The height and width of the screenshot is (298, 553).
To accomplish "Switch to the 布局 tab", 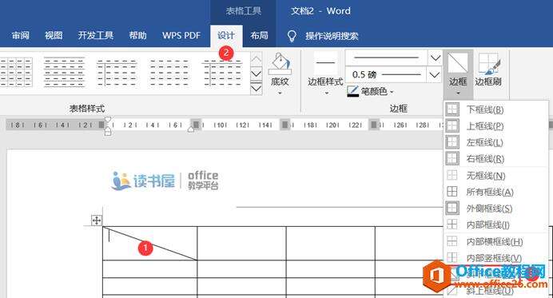I will 259,36.
